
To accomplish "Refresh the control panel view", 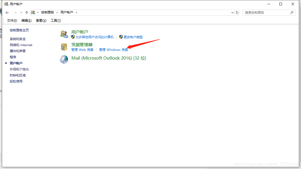I will 237,12.
